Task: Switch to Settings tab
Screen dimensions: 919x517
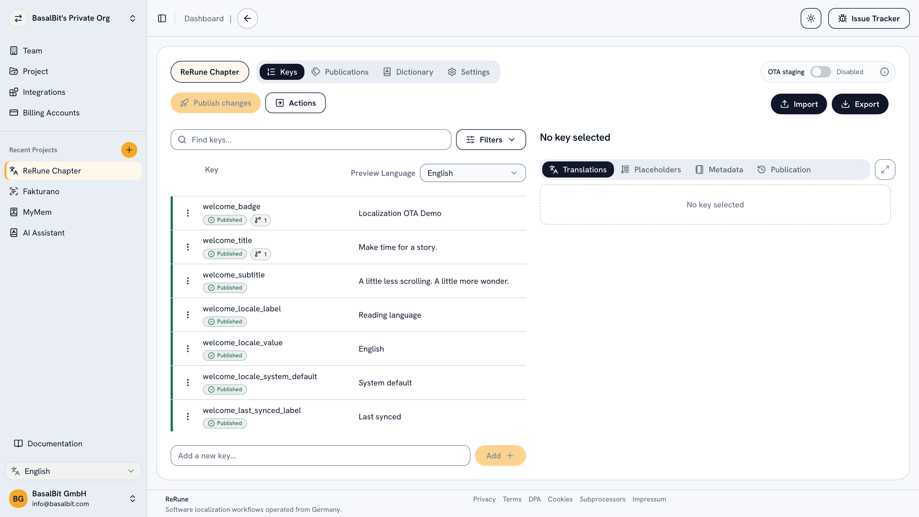Action: 469,72
